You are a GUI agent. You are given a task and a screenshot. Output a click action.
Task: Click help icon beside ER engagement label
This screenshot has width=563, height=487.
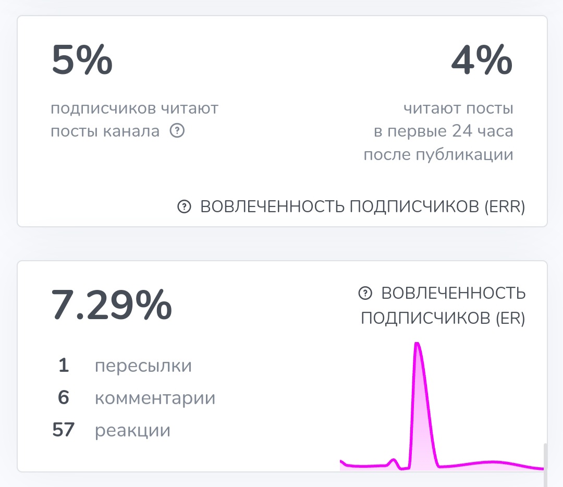(365, 294)
